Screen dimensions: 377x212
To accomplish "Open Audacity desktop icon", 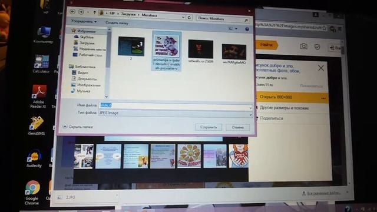I will point(34,158).
